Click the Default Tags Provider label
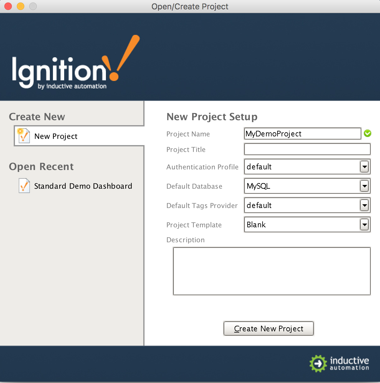The image size is (380, 383). click(202, 206)
